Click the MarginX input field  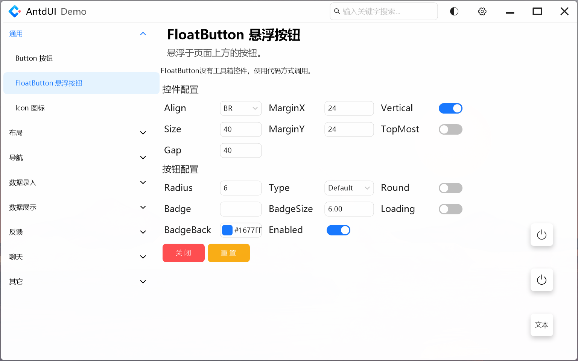click(349, 108)
